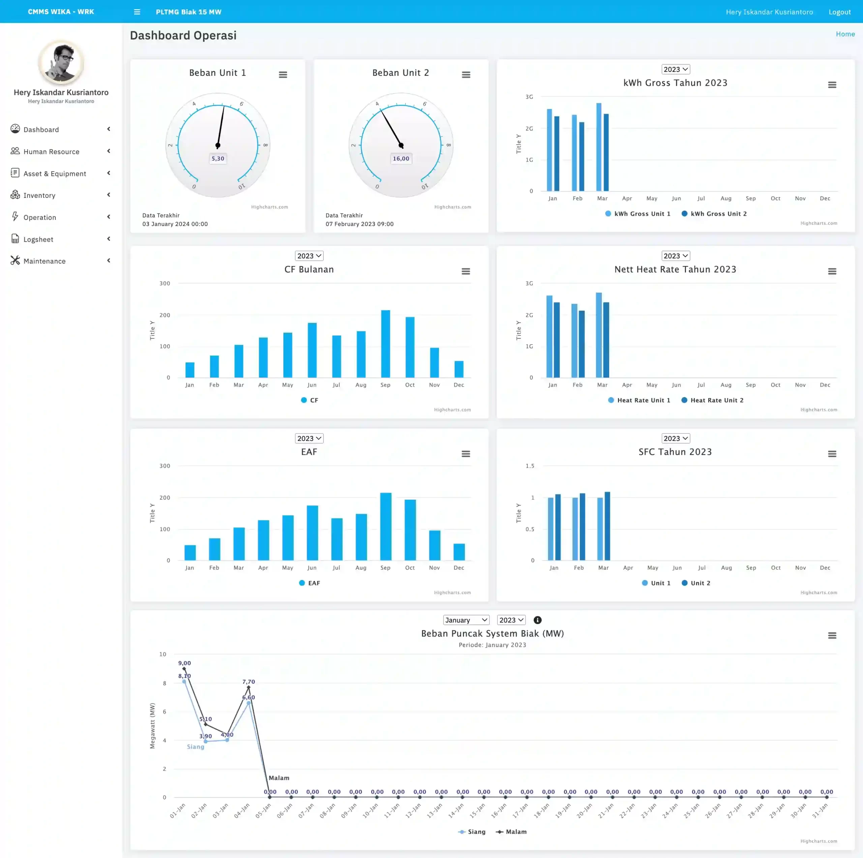Open Beban Unit 2 chart context menu
863x858 pixels.
466,75
